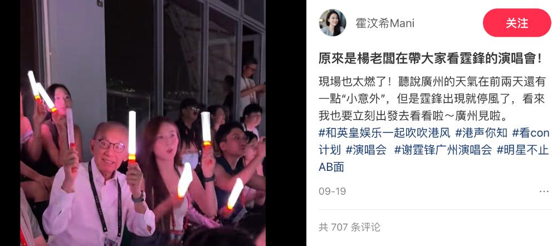
Task: Click the post body text starting 現場也太燃了
Action: (x=432, y=99)
